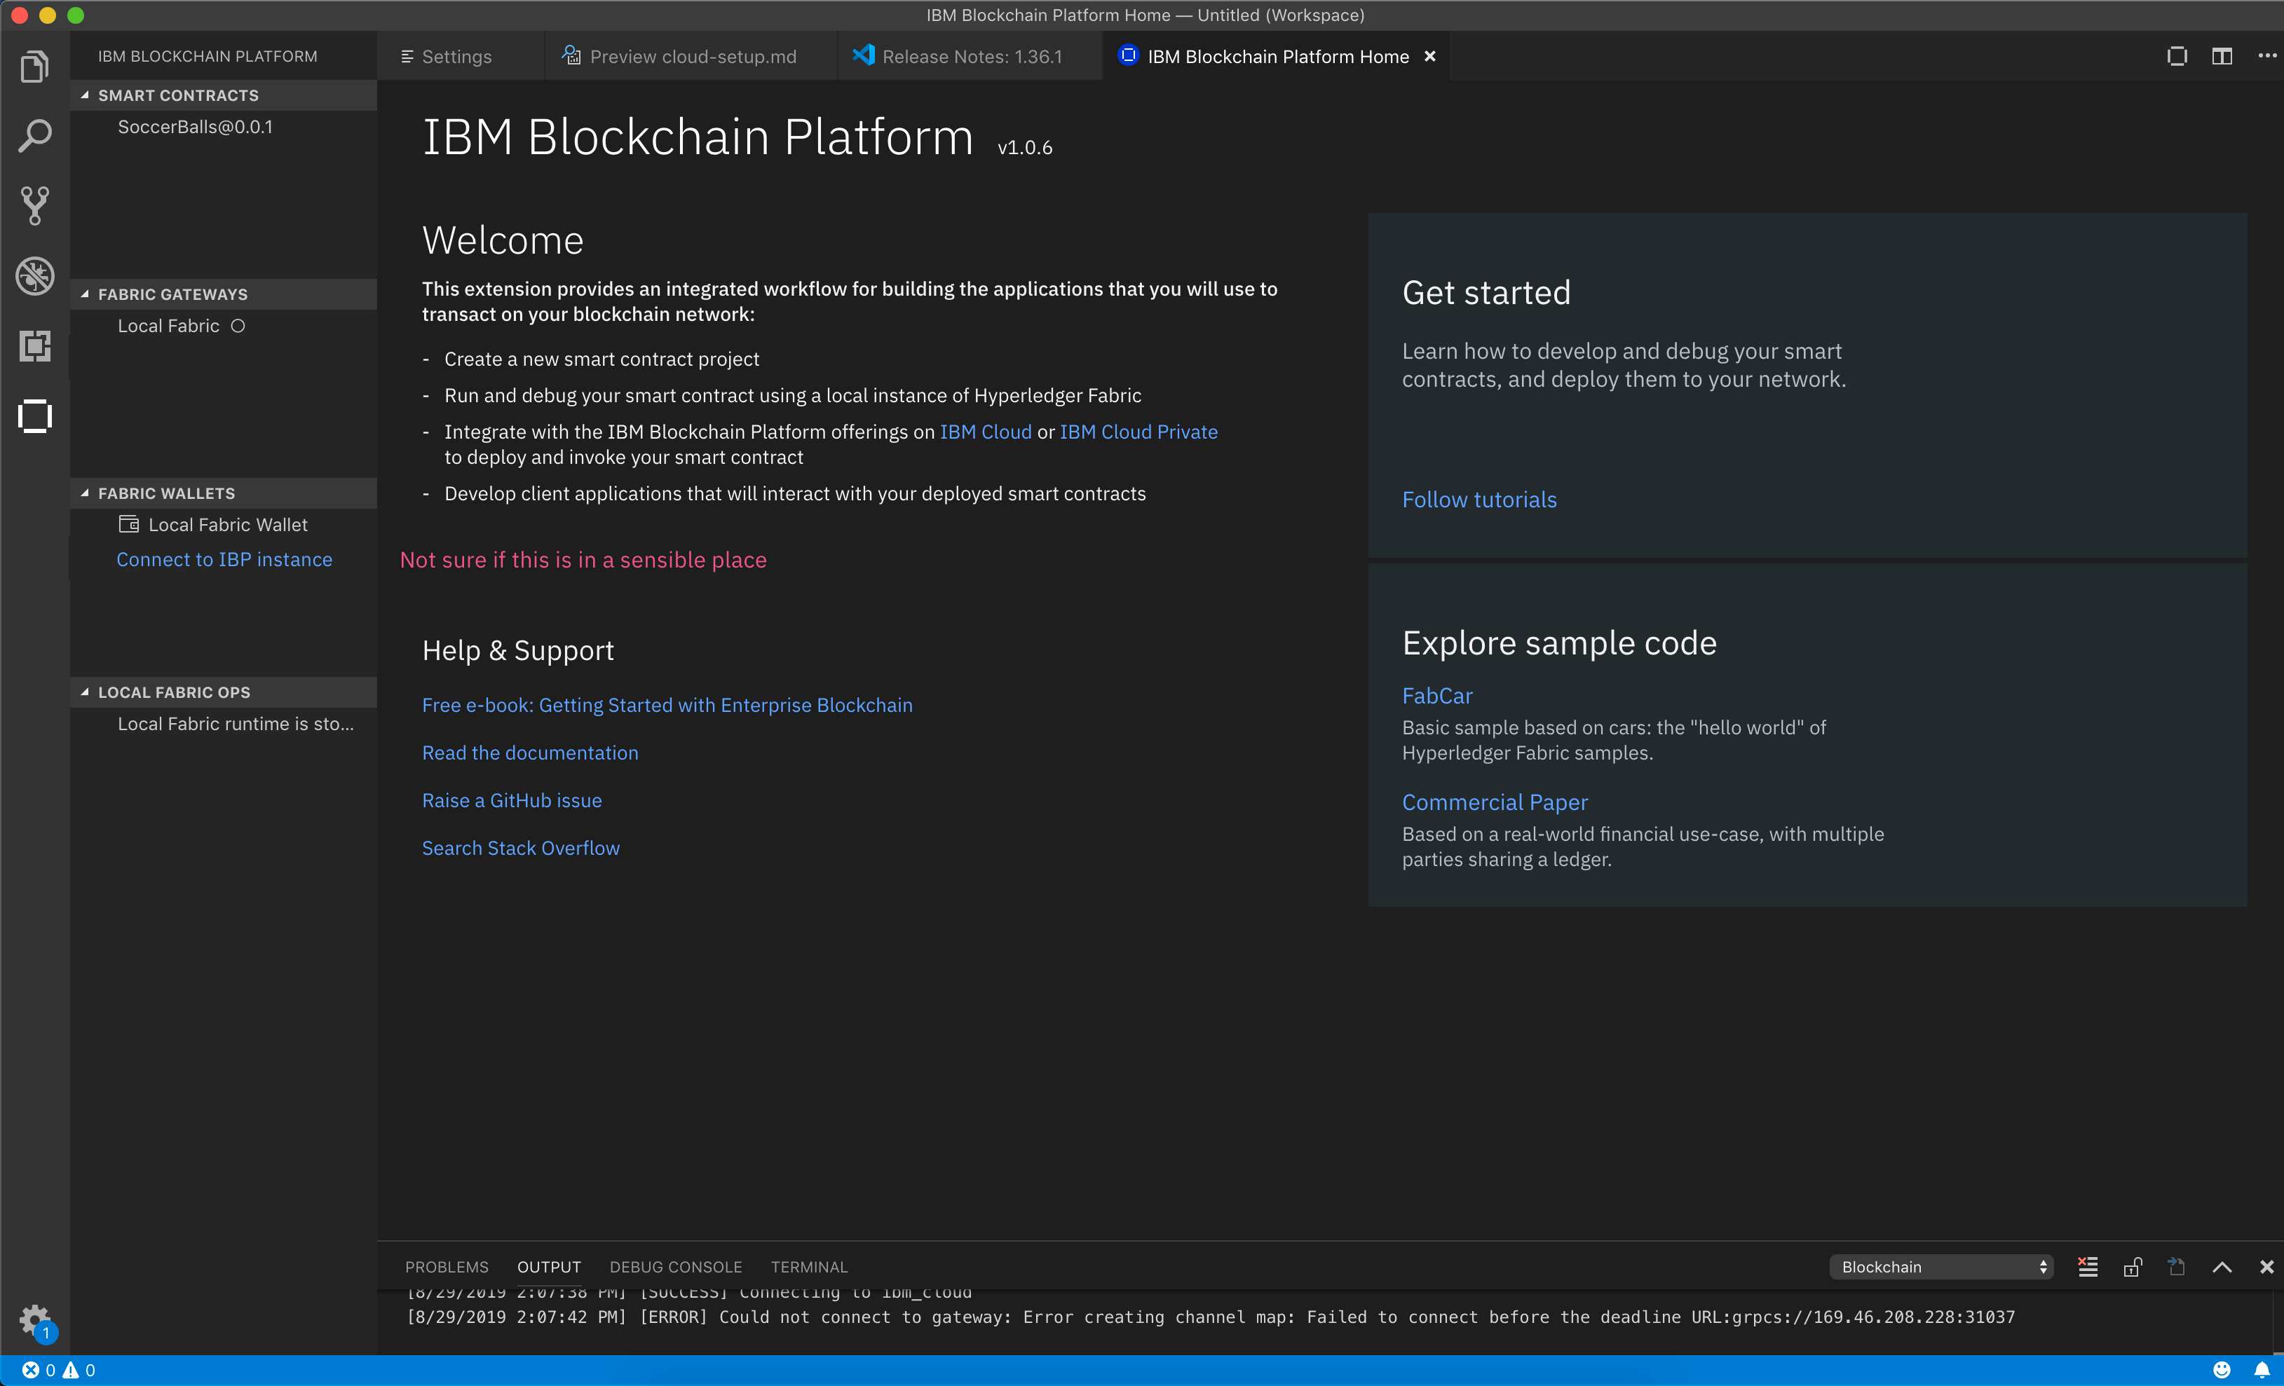Open the Debug view in the sidebar
The width and height of the screenshot is (2284, 1386).
click(35, 275)
